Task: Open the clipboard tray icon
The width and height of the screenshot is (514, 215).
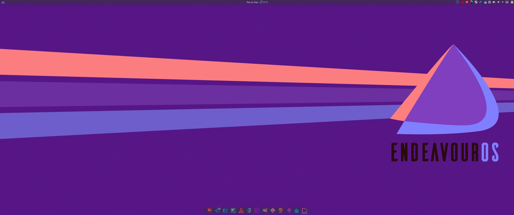Action: coord(489,2)
